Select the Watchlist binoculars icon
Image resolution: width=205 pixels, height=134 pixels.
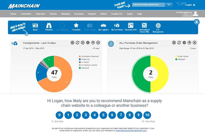point(49,25)
